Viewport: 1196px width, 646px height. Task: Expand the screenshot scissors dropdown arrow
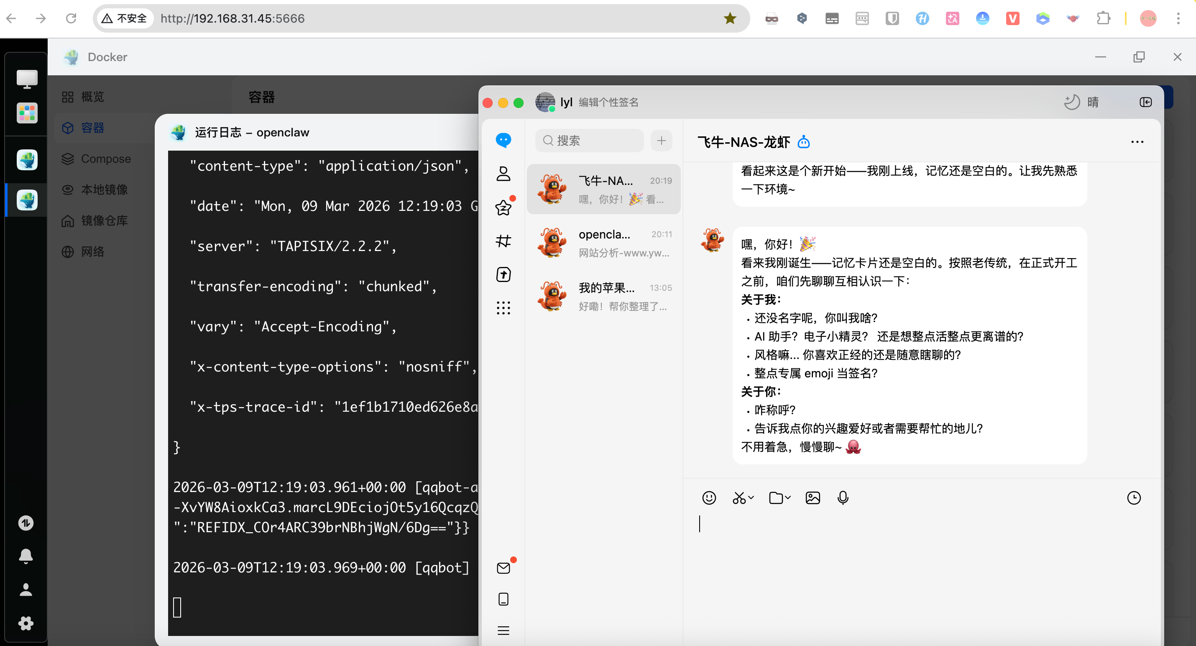751,497
